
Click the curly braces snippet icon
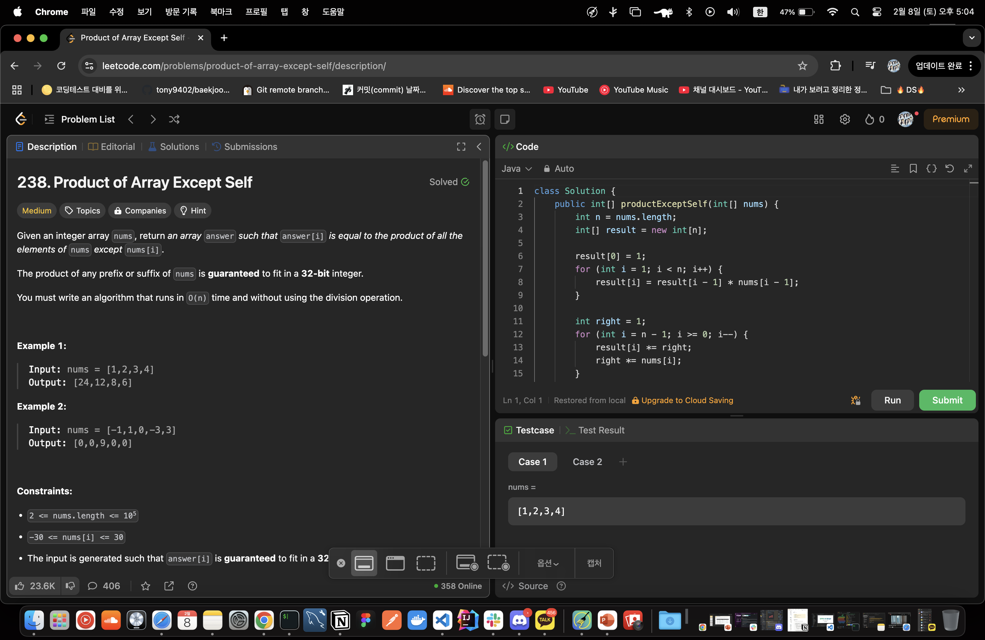coord(931,168)
